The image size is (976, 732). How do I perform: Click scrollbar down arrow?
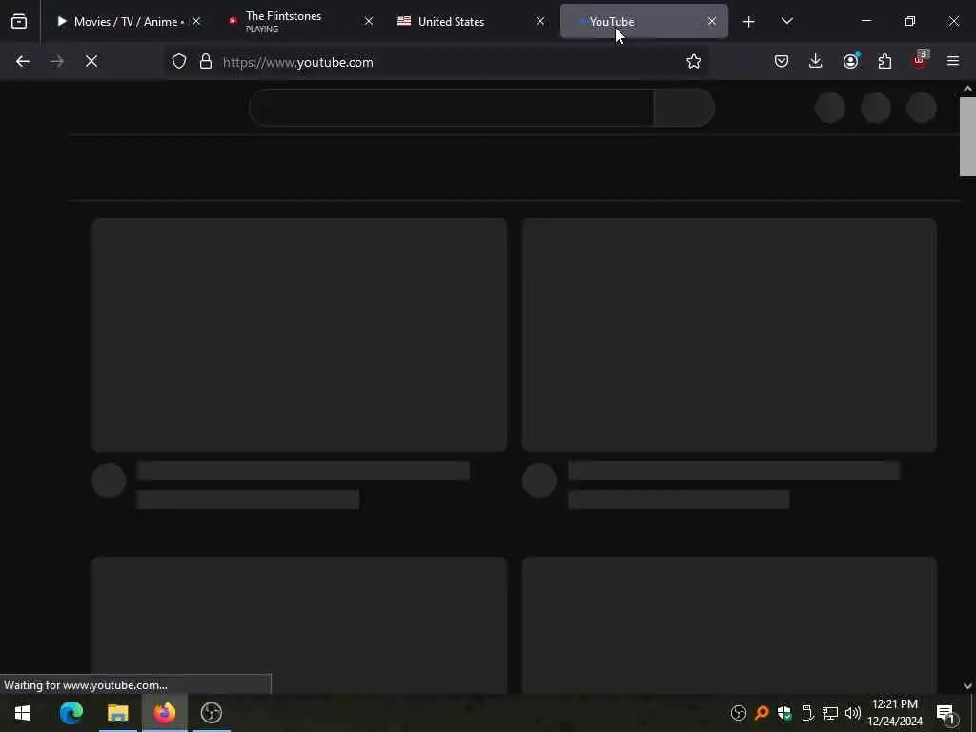(967, 686)
